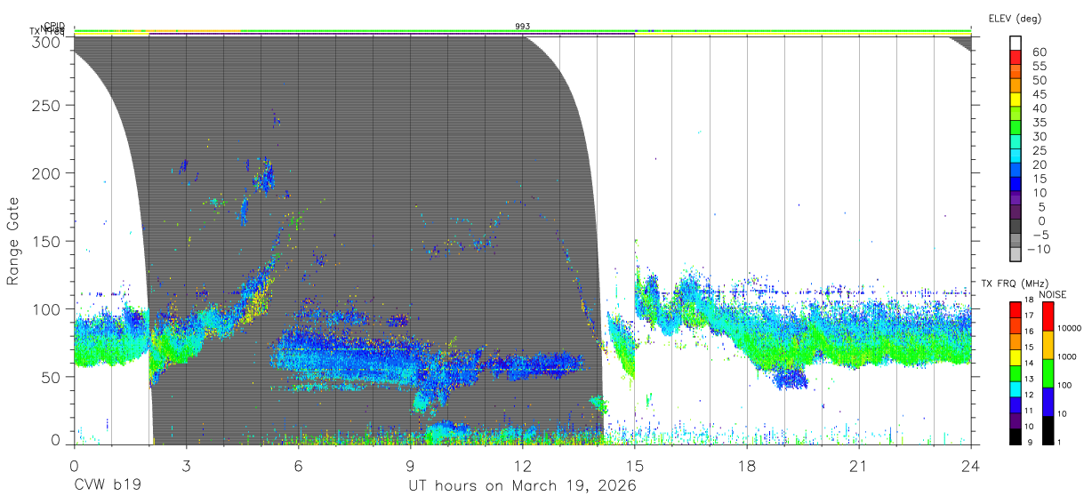Image resolution: width=1092 pixels, height=504 pixels.
Task: Click the purple 10–11 MHz TX FRQ swatch
Action: coord(1016,420)
